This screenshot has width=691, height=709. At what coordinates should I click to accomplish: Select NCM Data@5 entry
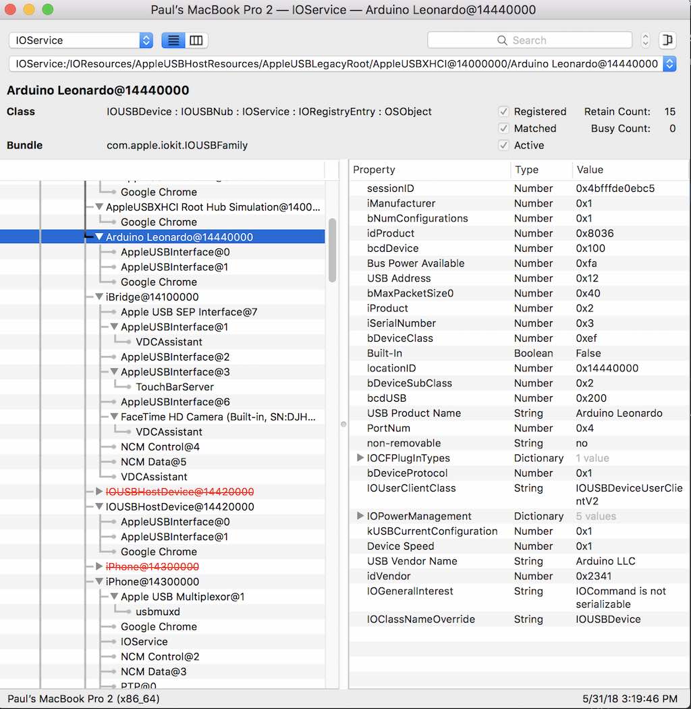click(153, 462)
